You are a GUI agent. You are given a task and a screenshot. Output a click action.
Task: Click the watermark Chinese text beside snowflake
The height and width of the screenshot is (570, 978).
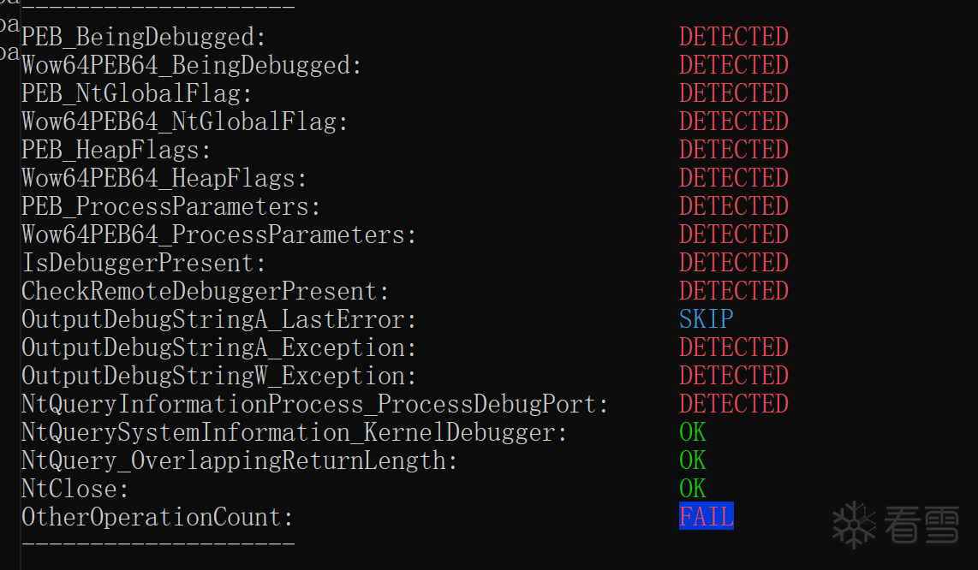[x=921, y=524]
